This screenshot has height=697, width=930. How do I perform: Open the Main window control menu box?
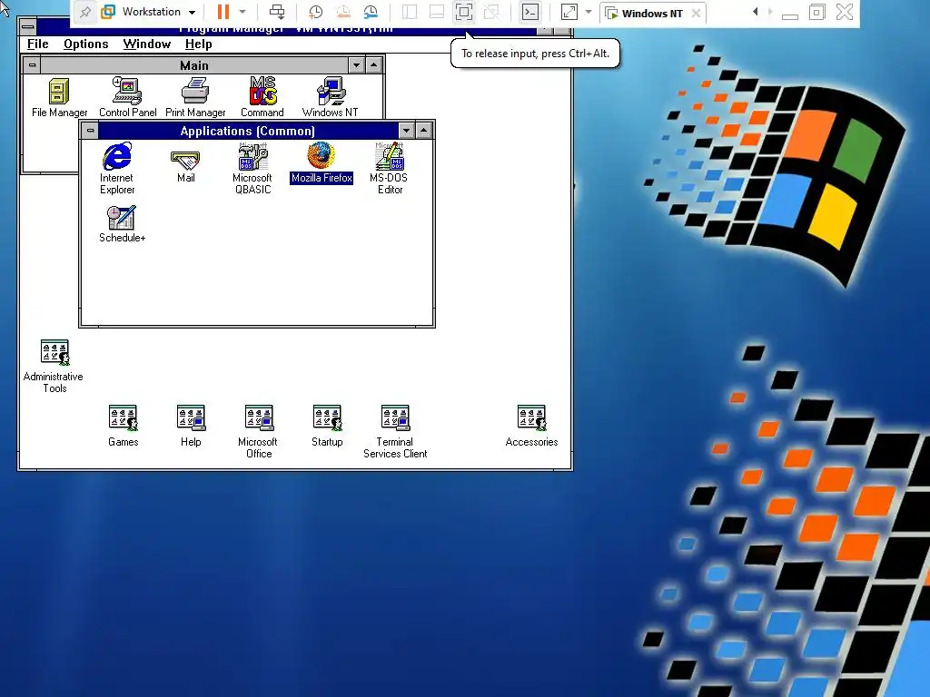(x=32, y=65)
